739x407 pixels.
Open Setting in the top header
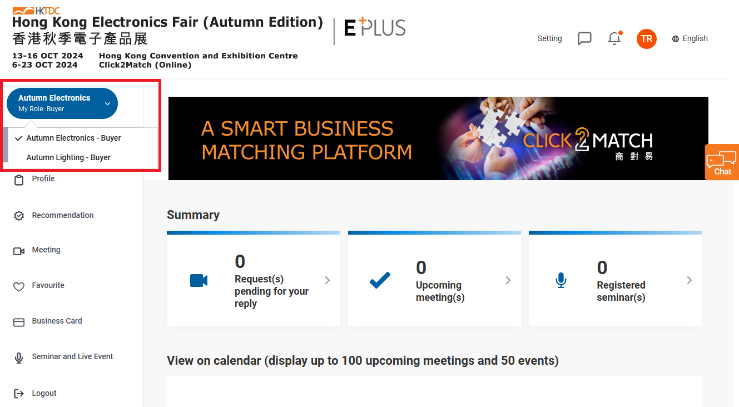coord(549,38)
